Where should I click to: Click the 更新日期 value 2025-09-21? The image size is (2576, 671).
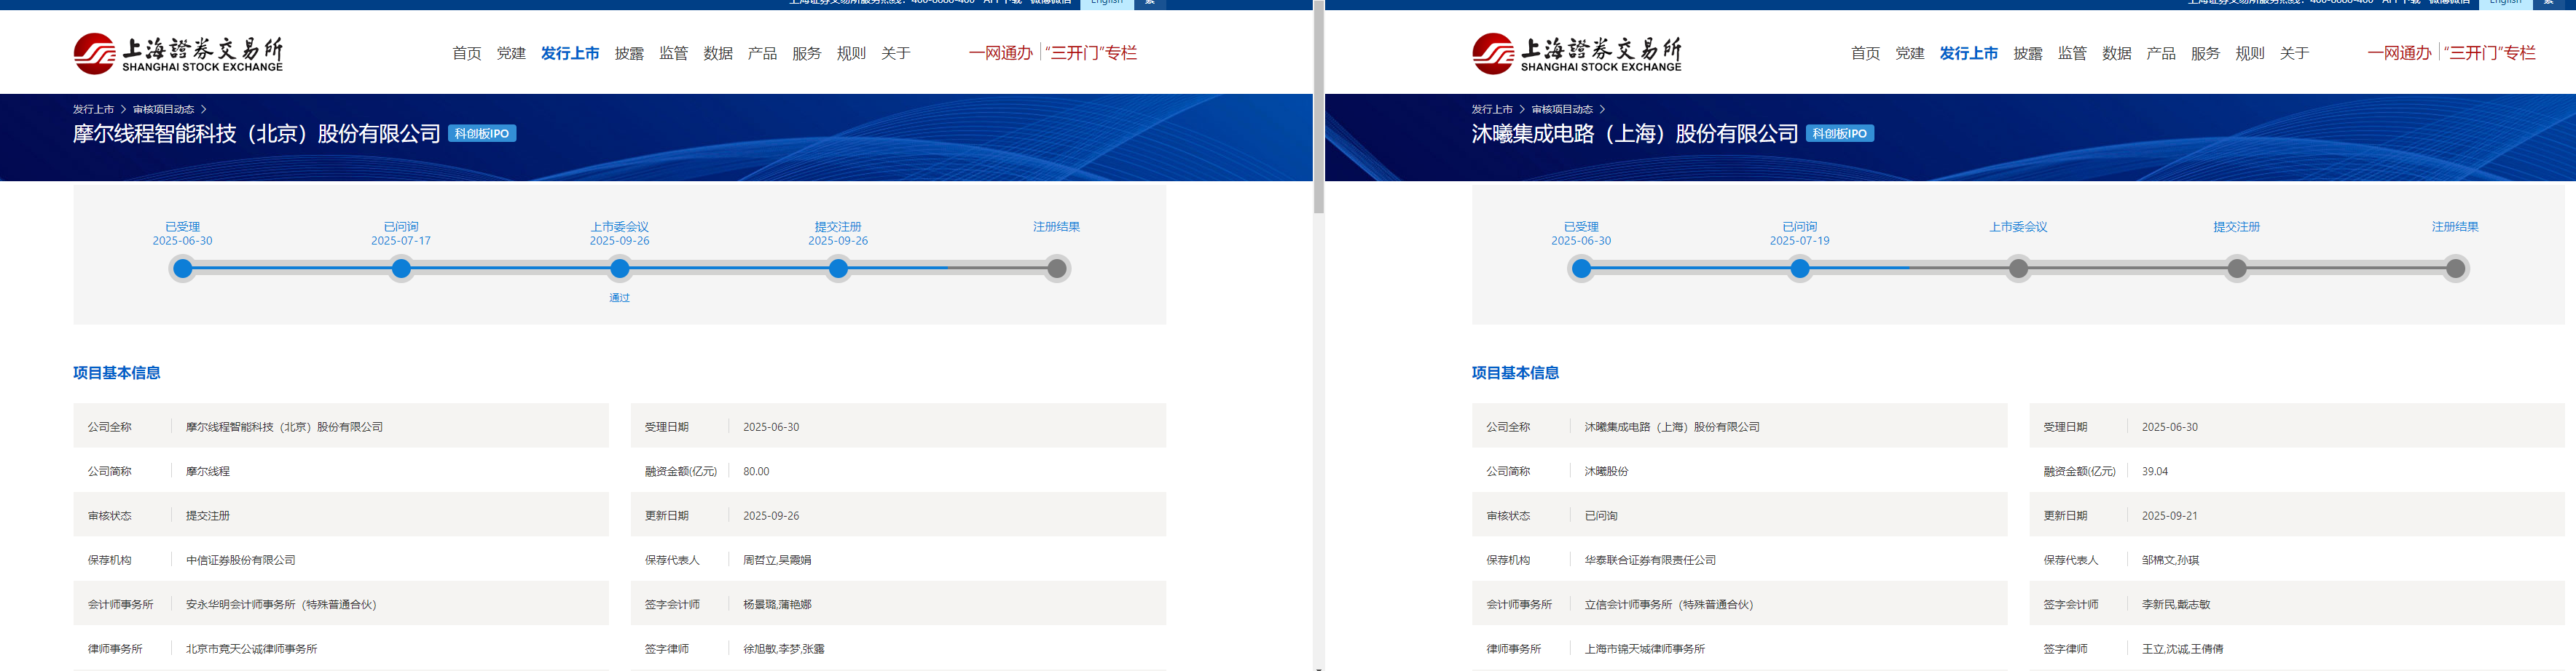(x=2170, y=516)
